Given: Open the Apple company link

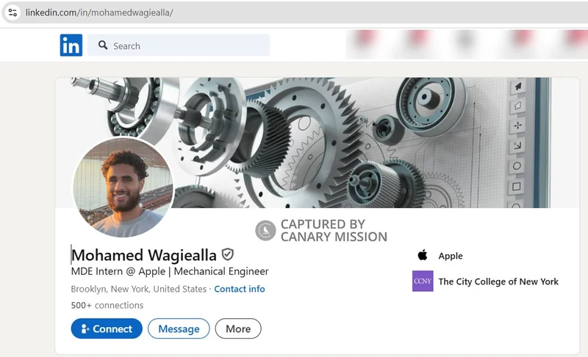Looking at the screenshot, I should coord(451,256).
